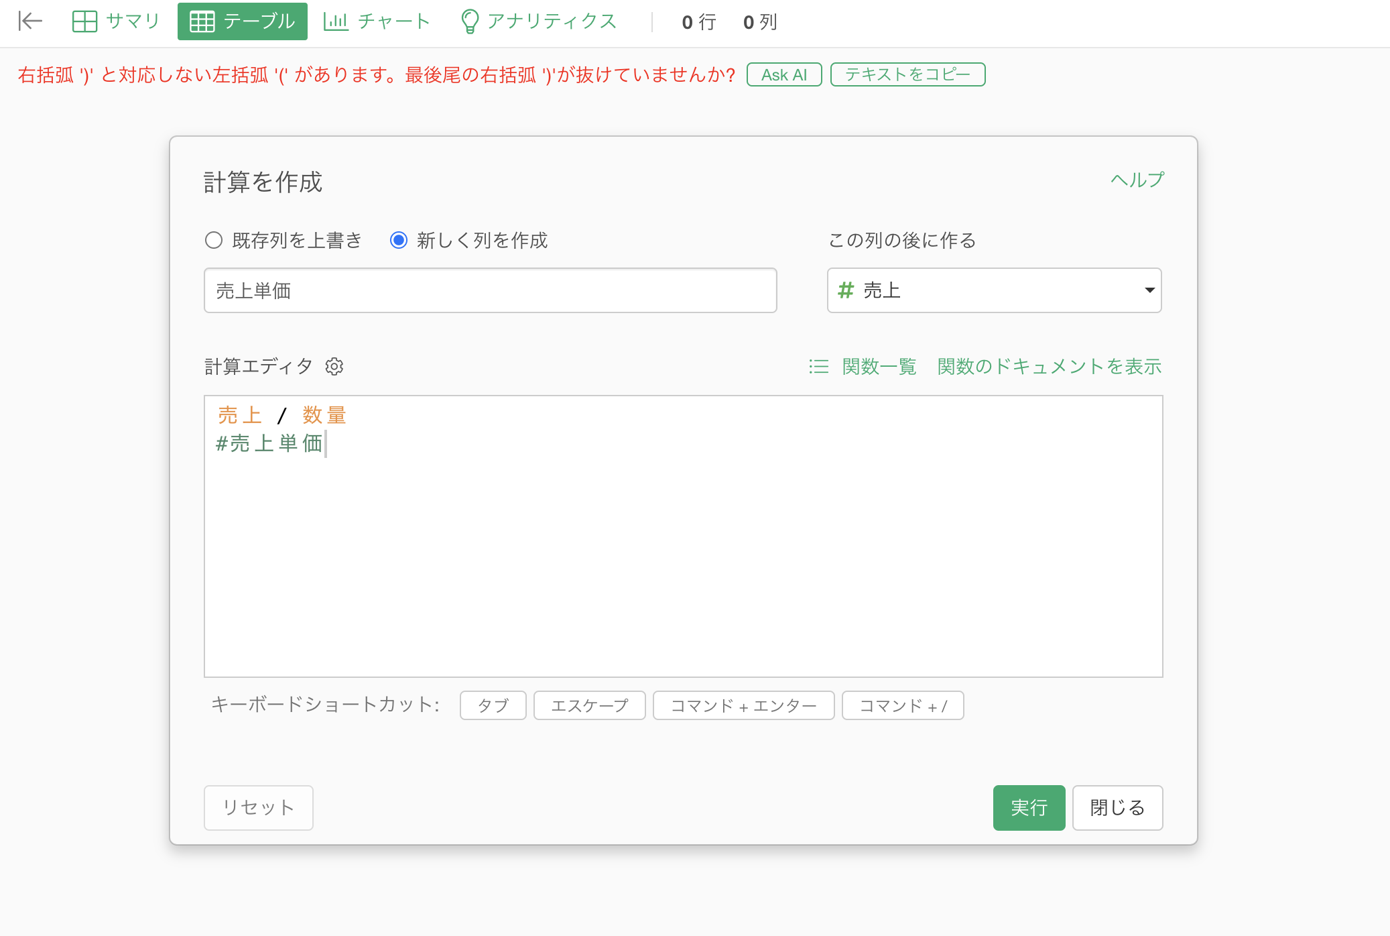1390x936 pixels.
Task: Open 関数のドキュメントを表示 link
Action: [1050, 366]
